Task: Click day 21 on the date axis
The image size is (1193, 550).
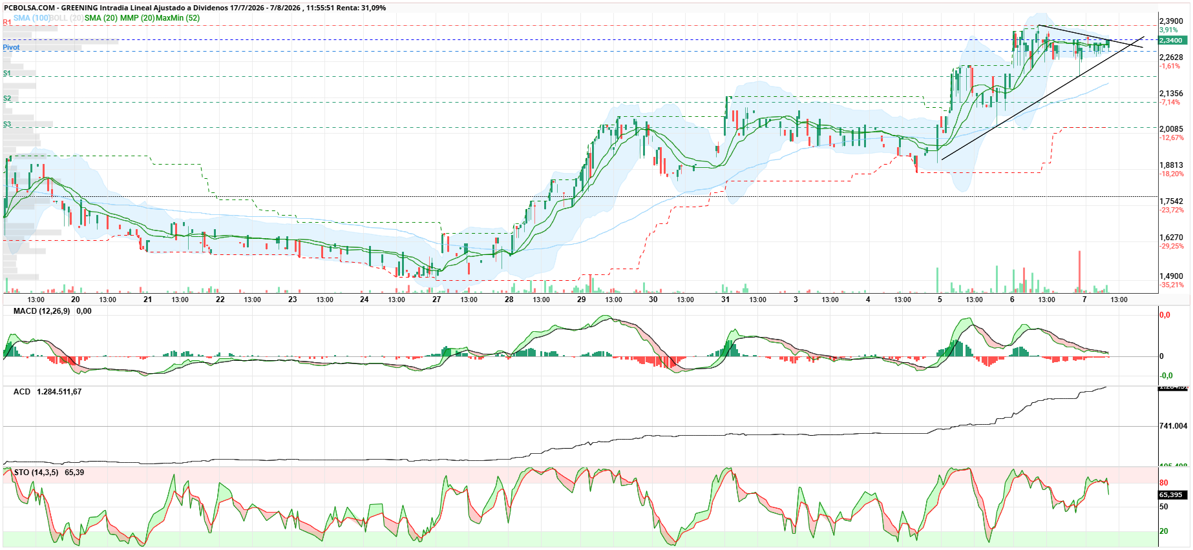Action: pyautogui.click(x=148, y=300)
